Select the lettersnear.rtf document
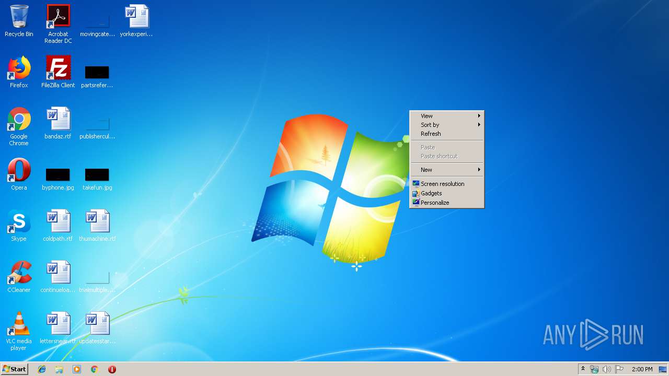The image size is (669, 376). click(58, 328)
